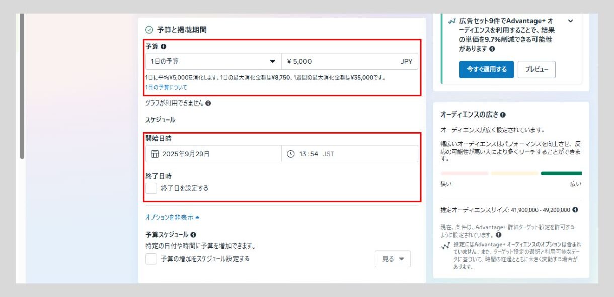Click the info icon after estimated audience size
Image resolution: width=614 pixels, height=297 pixels.
[575, 210]
